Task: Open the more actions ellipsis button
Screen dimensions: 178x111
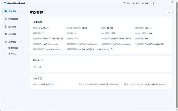Action: coord(169,12)
